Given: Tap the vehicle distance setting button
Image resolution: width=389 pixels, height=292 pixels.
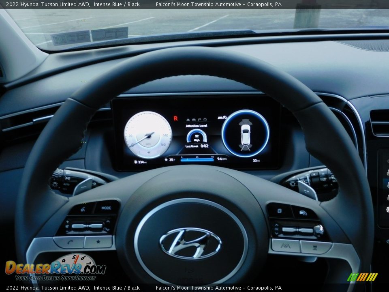Looking at the screenshot, I should click(x=315, y=247).
